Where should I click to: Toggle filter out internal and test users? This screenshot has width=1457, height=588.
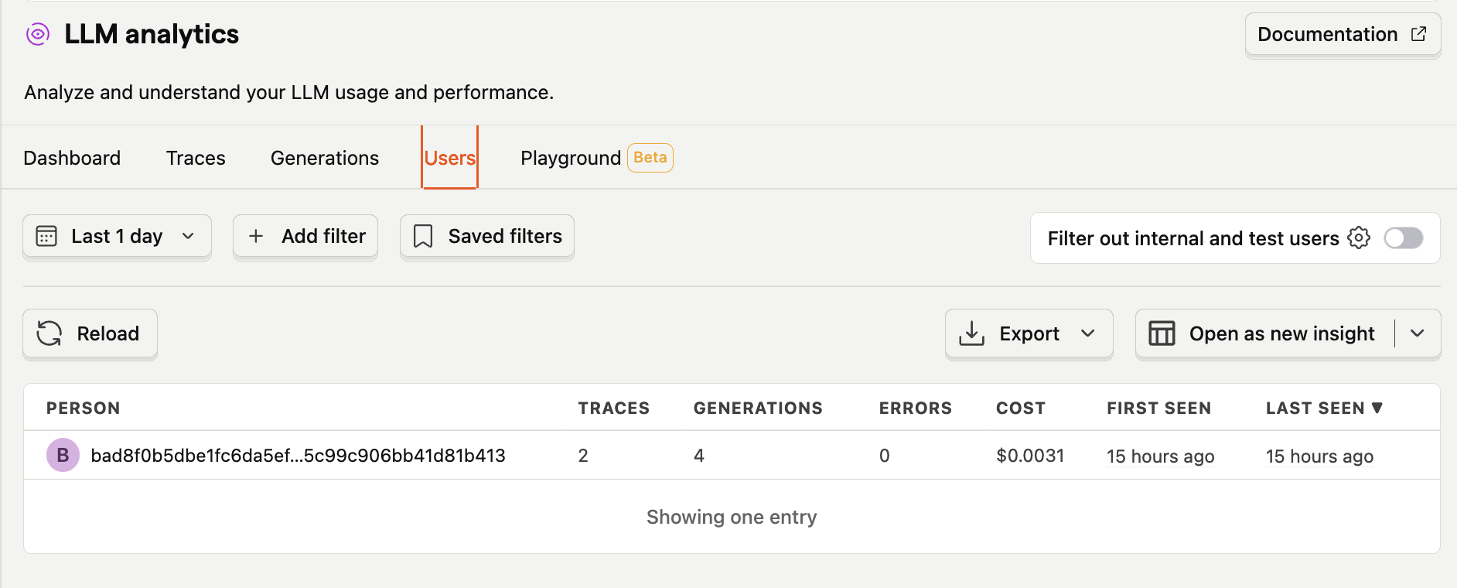tap(1403, 238)
